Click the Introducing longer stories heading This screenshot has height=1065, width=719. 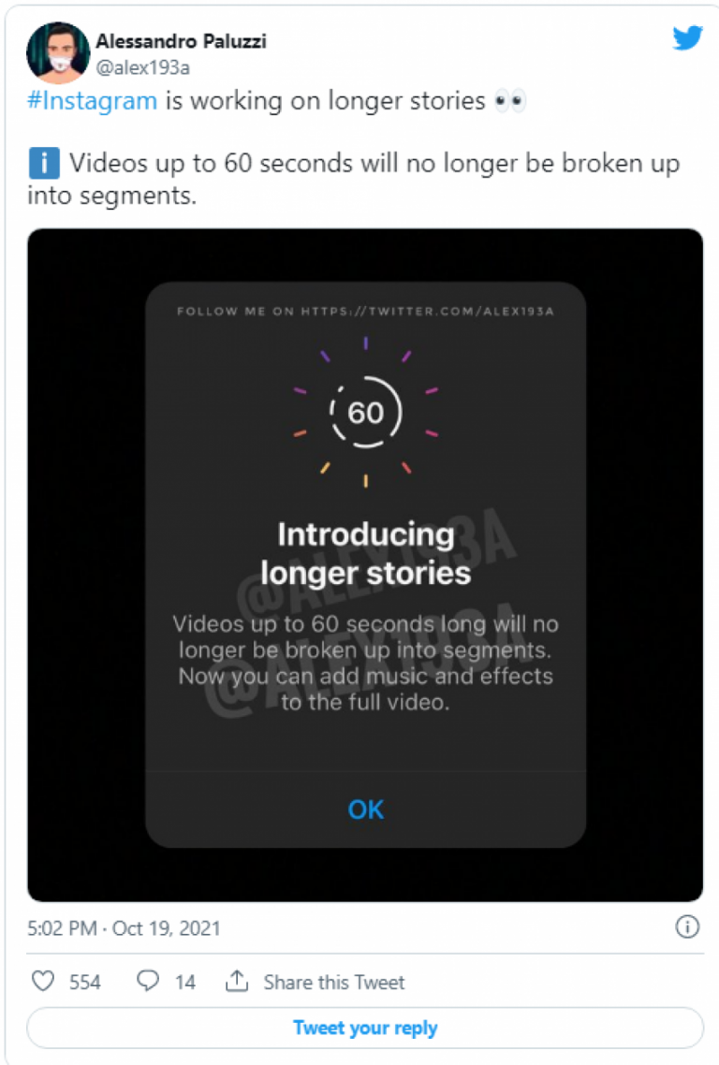(x=366, y=553)
